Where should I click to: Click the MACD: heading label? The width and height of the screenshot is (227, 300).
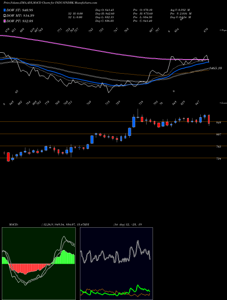[x=14, y=225]
